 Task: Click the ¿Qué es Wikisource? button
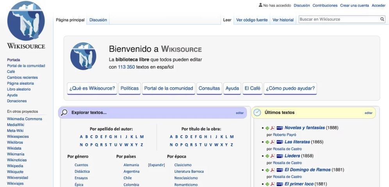point(92,89)
